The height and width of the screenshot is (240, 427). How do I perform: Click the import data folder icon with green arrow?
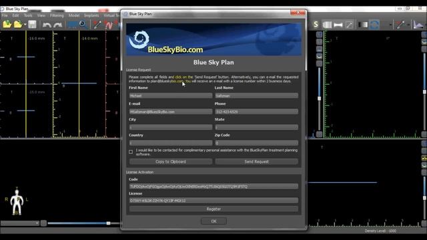(7, 25)
